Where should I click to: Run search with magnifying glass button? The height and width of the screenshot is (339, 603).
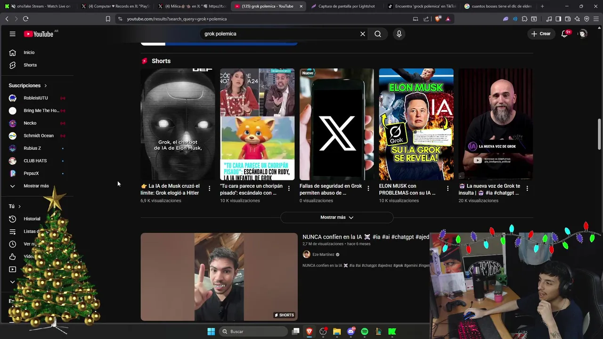coord(378,34)
